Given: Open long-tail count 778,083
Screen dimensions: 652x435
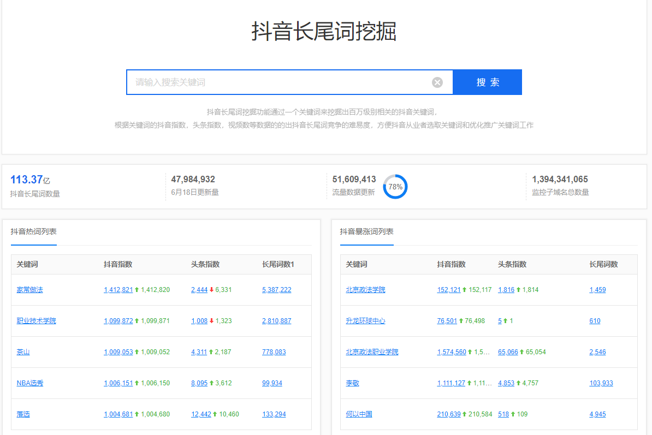Looking at the screenshot, I should coord(274,352).
